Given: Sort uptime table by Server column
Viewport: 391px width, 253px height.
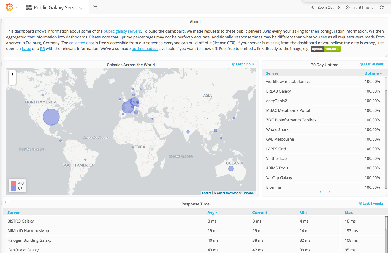Looking at the screenshot, I should click(272, 73).
